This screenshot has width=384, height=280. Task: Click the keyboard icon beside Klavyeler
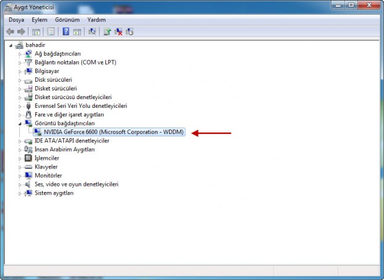coord(28,167)
